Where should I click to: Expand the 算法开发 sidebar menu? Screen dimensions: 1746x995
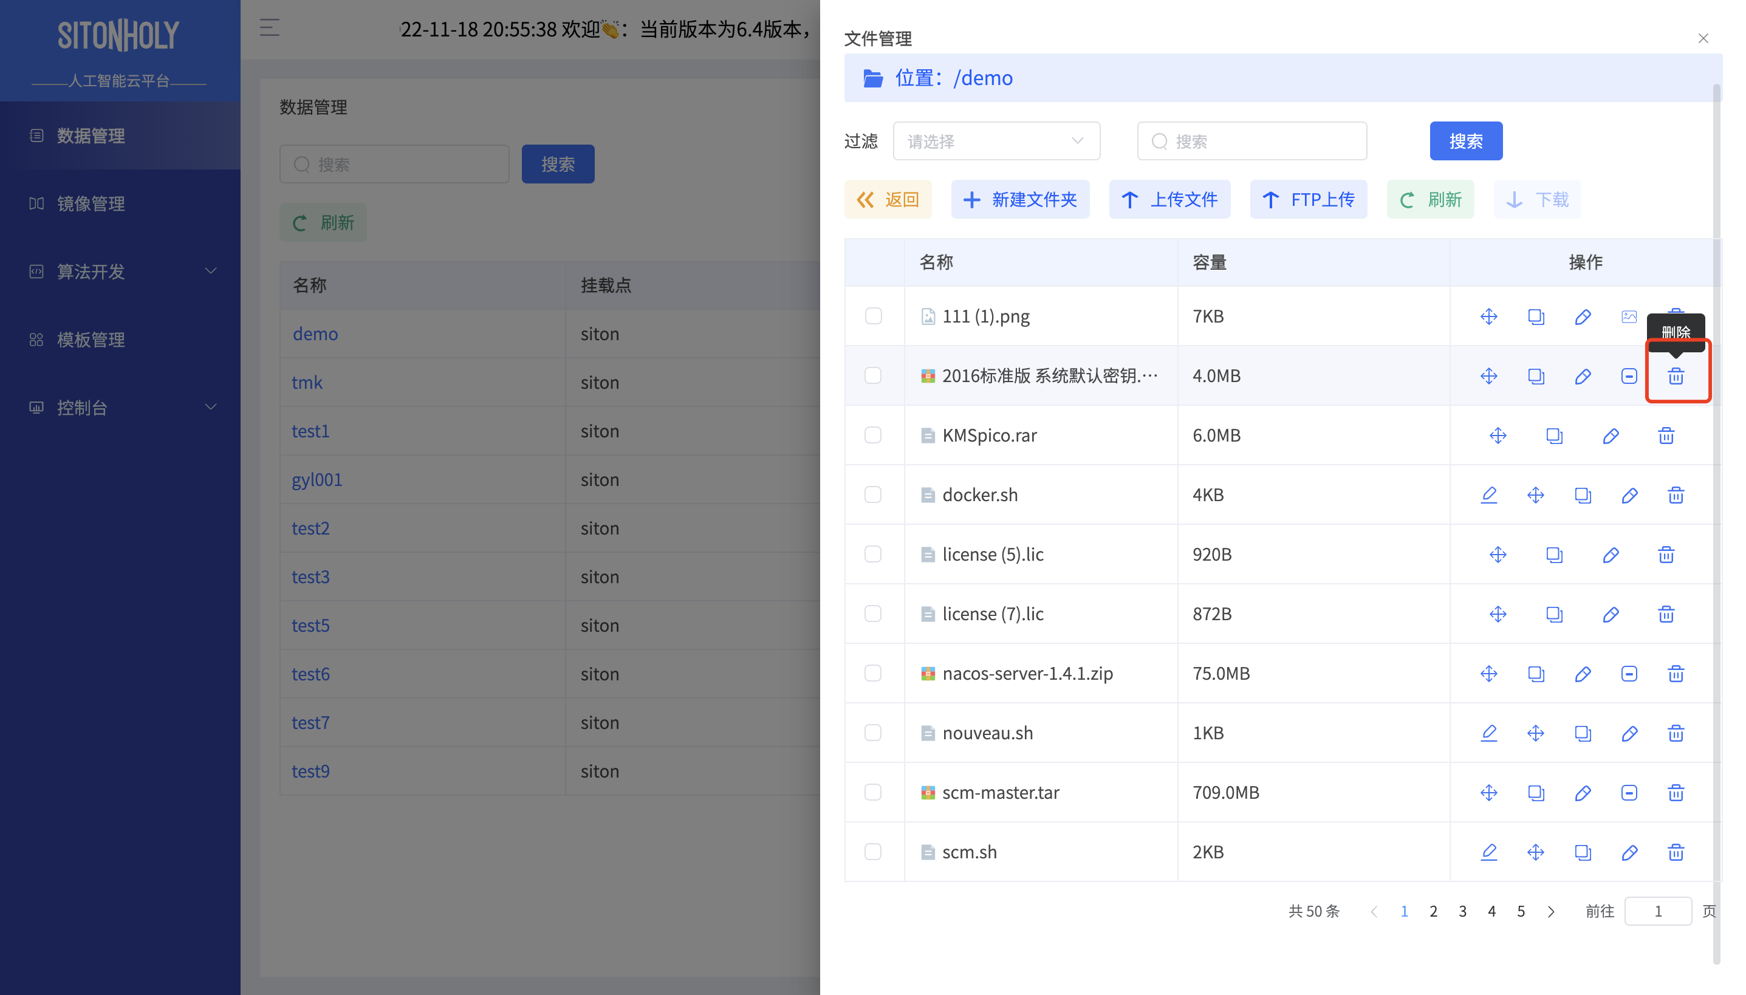tap(120, 272)
